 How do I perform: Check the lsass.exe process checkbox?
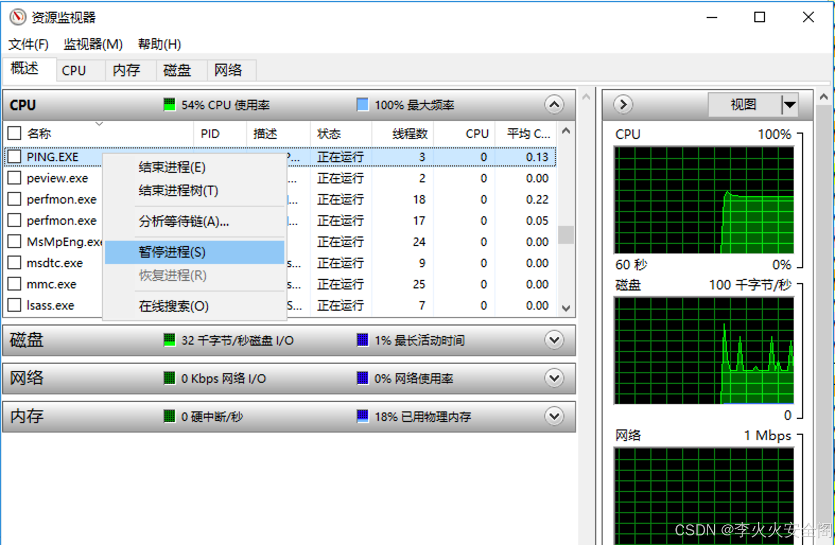[14, 305]
